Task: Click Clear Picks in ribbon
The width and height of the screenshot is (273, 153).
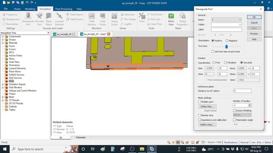Action: pyautogui.click(x=154, y=24)
